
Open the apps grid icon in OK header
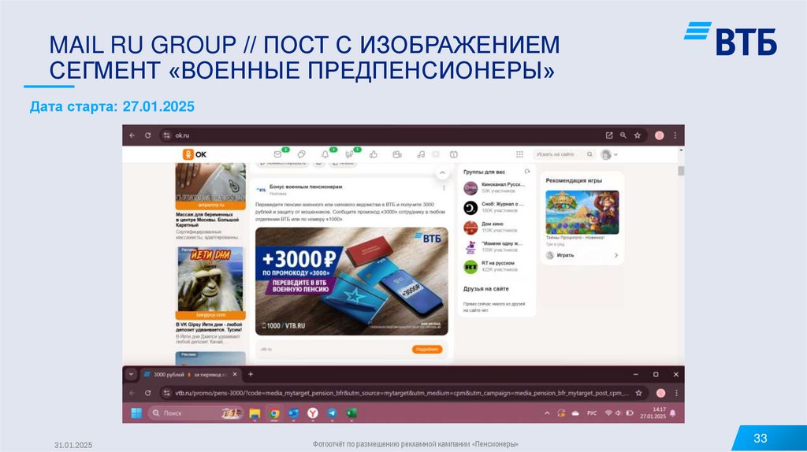tap(520, 154)
